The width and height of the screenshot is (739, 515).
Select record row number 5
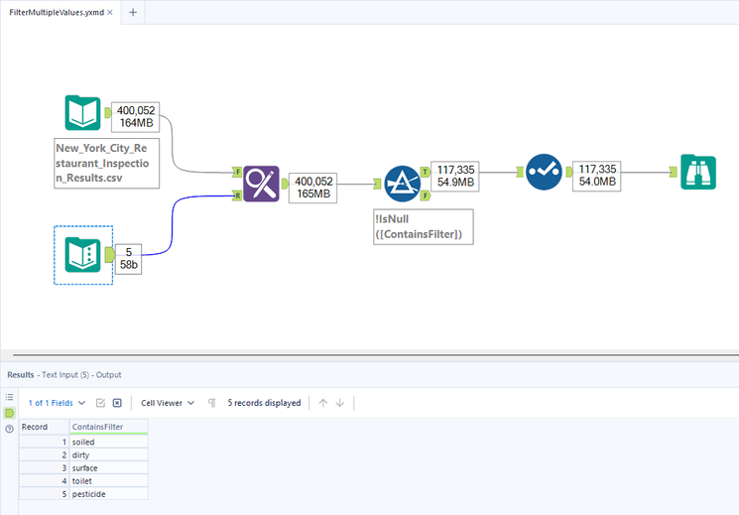44,494
